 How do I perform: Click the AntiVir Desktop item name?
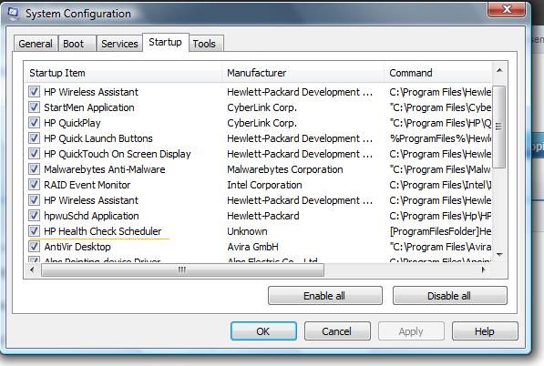tap(77, 247)
